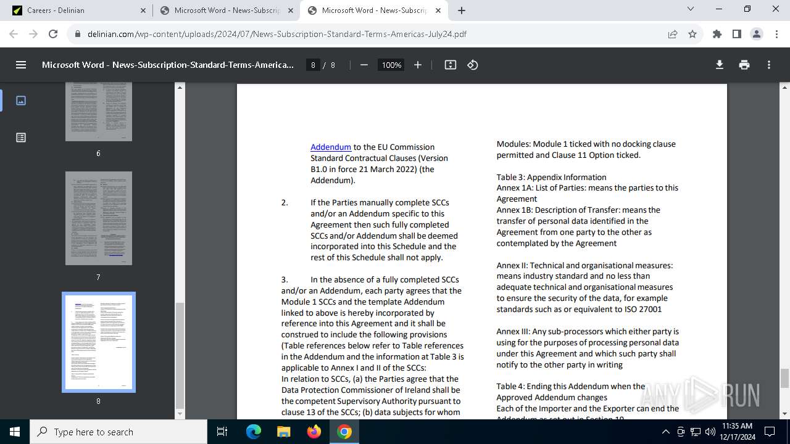
Task: Print the PDF document
Action: coord(744,65)
